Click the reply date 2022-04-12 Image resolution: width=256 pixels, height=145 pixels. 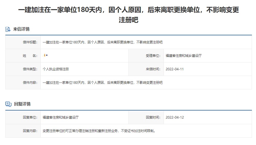pyautogui.click(x=174, y=117)
